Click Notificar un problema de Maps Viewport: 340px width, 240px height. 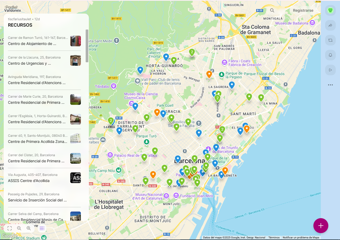[301, 238]
